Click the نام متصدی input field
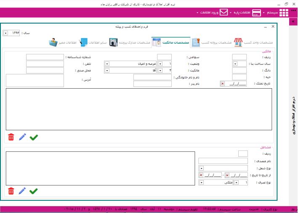The image size is (298, 213). tap(223, 160)
